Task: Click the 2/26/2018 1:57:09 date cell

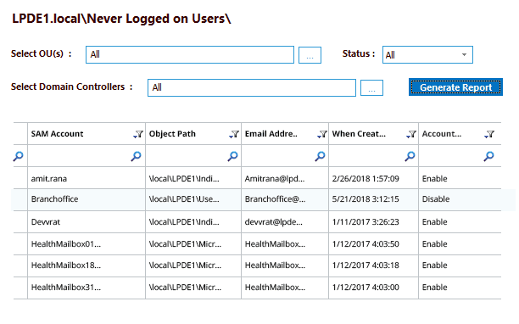Action: (x=373, y=178)
